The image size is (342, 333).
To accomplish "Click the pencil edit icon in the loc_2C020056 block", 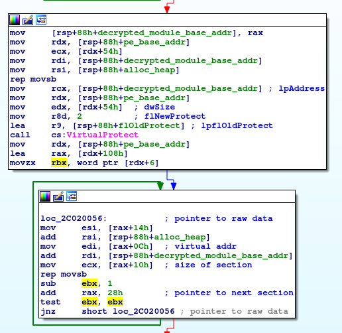I will (x=58, y=196).
